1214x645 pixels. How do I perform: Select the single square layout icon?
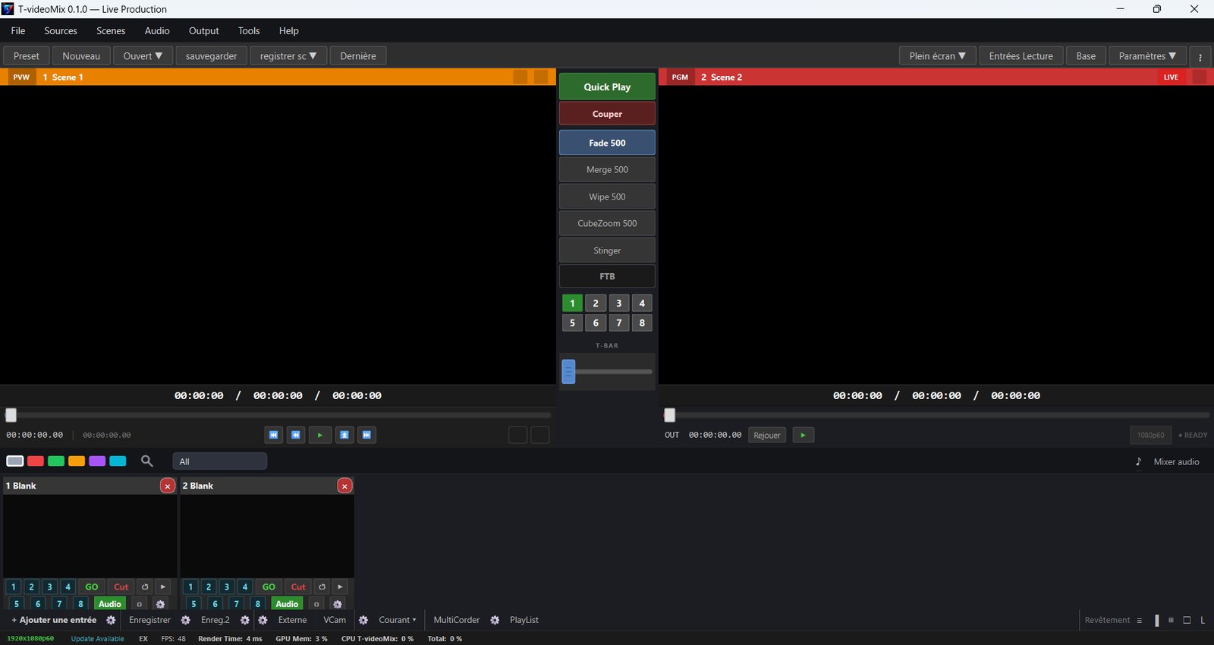(1187, 620)
